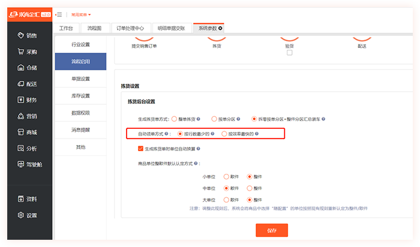
Task: Click the 注意 rule adjustment note text
Action: coord(278,209)
